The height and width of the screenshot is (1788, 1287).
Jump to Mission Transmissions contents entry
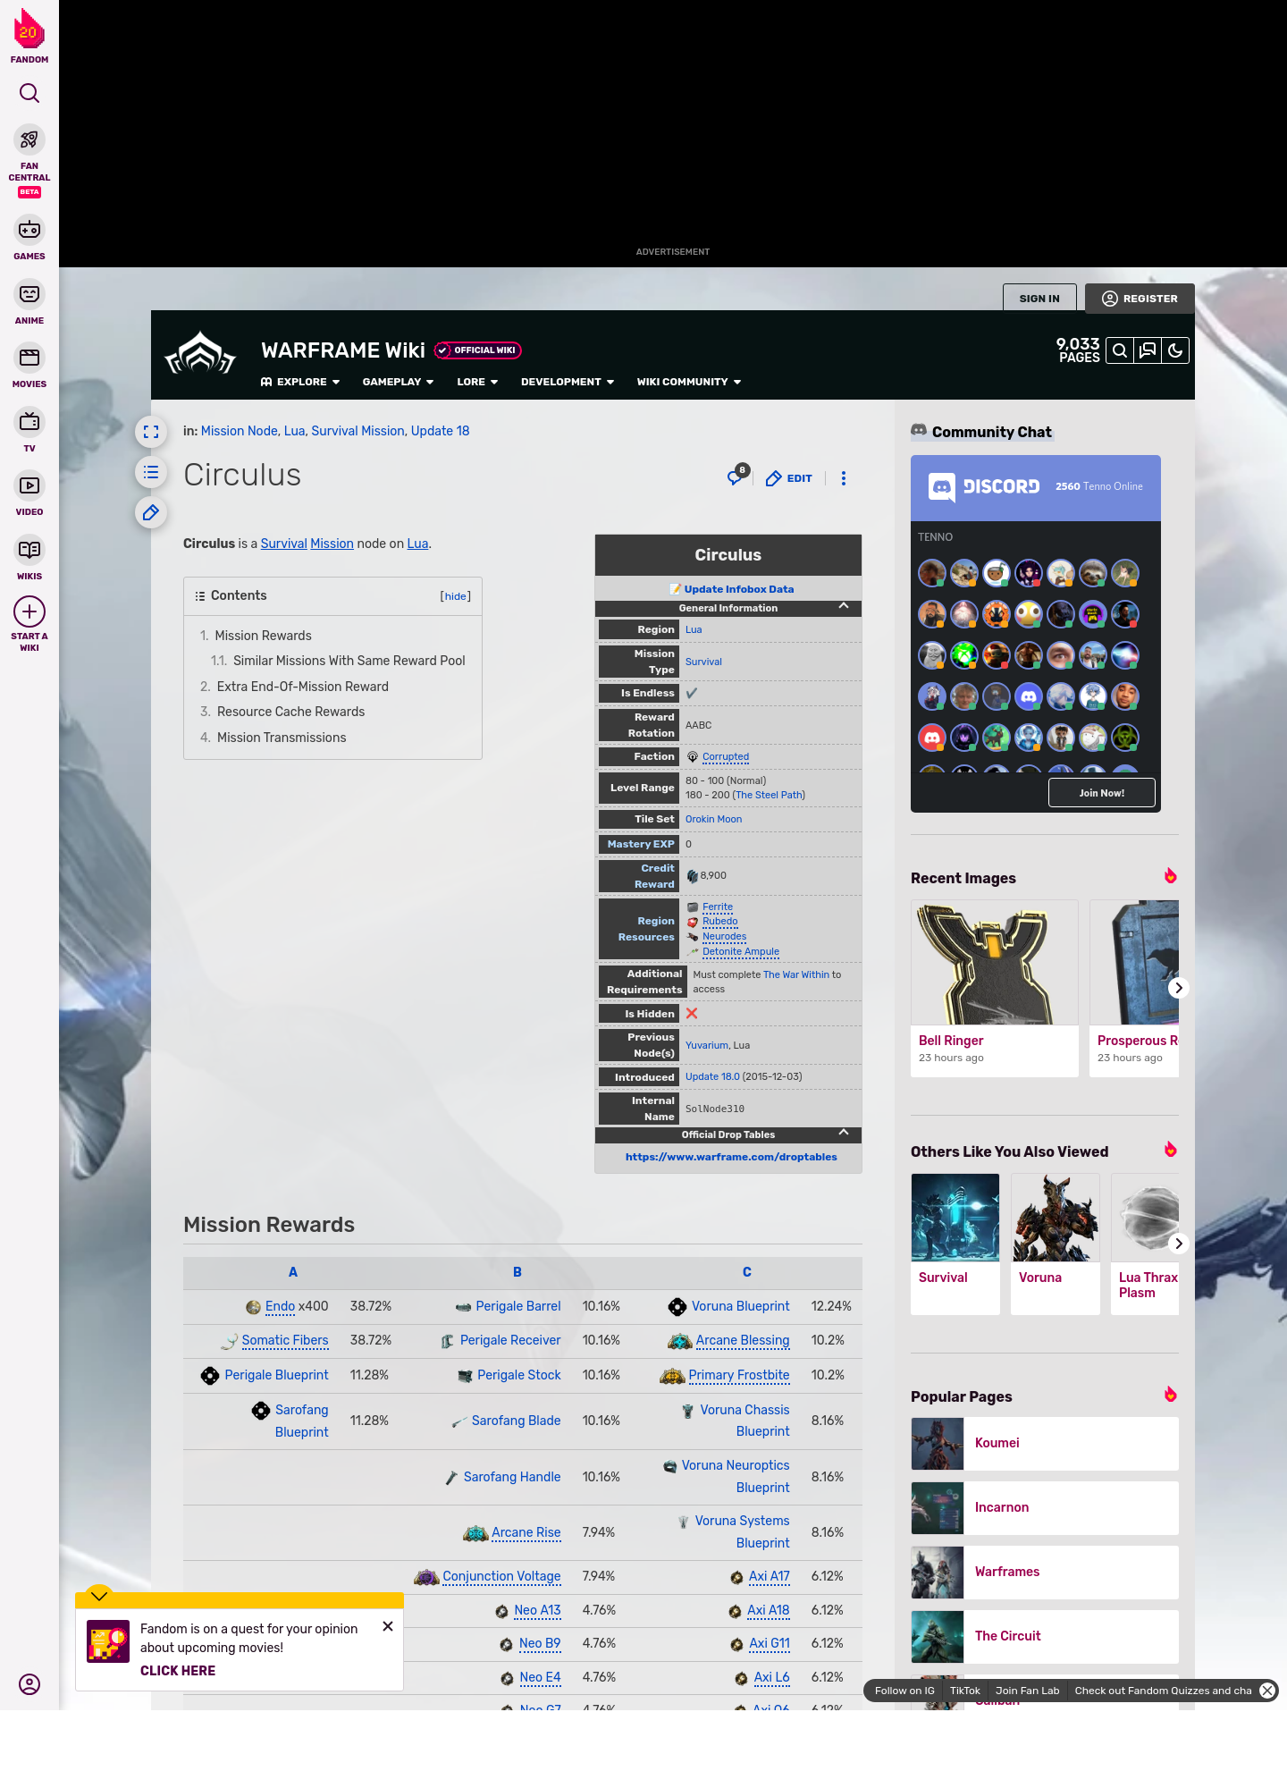coord(282,738)
